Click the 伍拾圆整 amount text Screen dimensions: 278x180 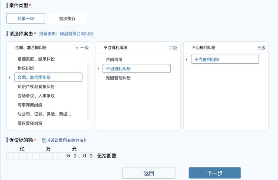(x=107, y=156)
